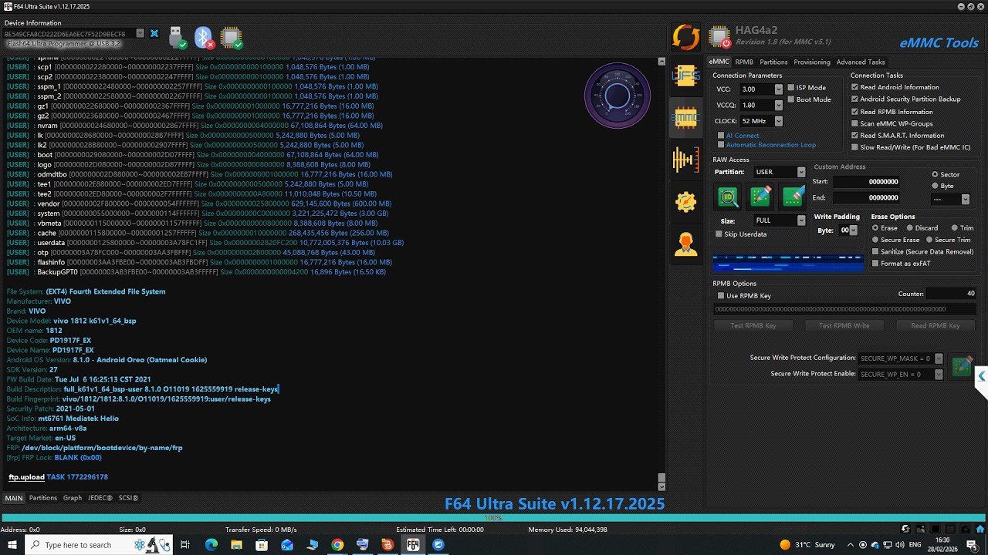The width and height of the screenshot is (988, 555).
Task: Switch to the RPMB tab
Action: [x=744, y=62]
